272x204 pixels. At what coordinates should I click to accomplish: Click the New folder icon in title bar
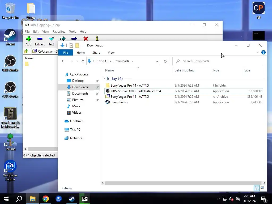click(77, 45)
